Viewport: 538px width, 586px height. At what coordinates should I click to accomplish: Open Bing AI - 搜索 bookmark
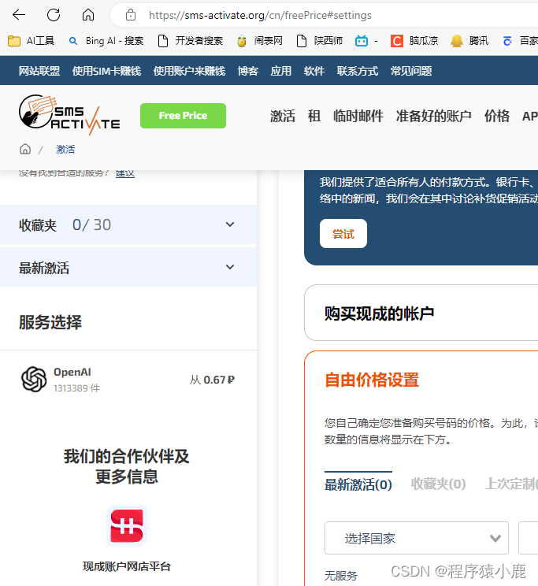tap(106, 41)
